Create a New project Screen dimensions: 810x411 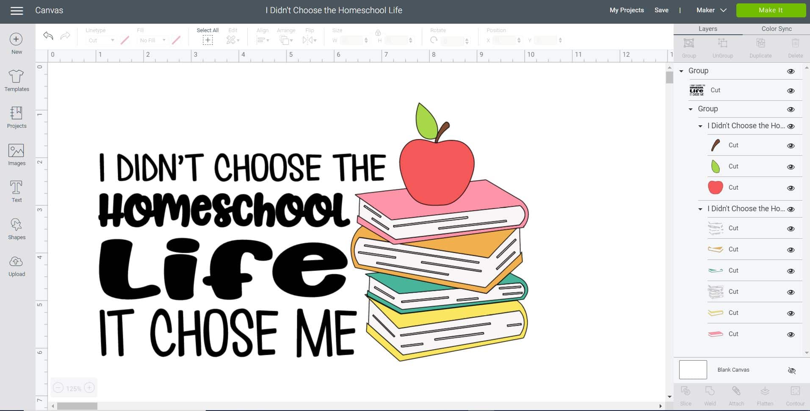[16, 44]
